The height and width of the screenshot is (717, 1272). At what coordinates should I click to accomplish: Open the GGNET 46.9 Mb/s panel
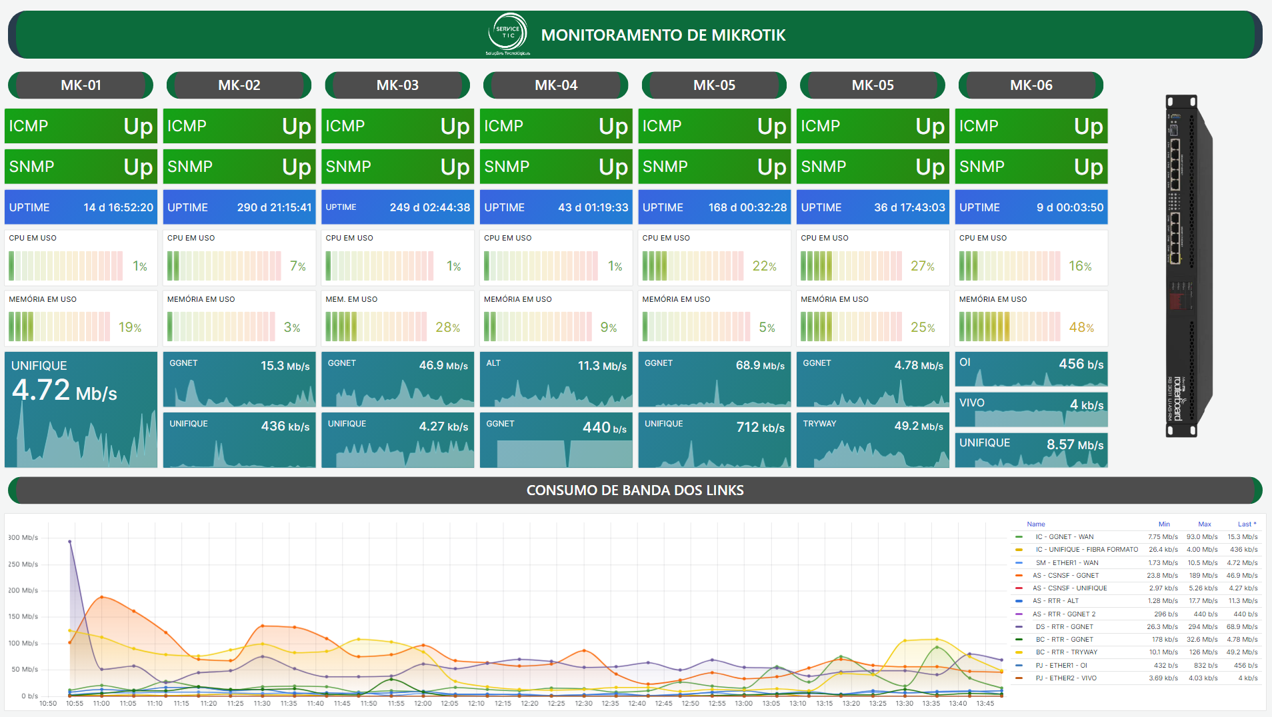tap(397, 379)
